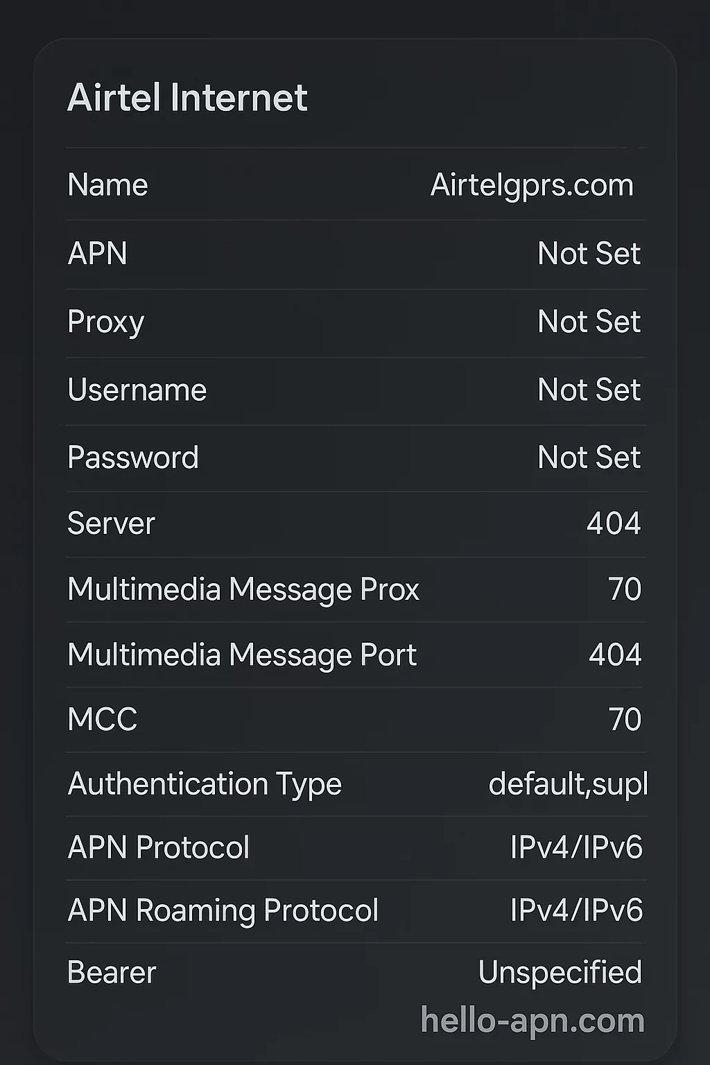
Task: Tap the Password Not Set value
Action: (589, 458)
